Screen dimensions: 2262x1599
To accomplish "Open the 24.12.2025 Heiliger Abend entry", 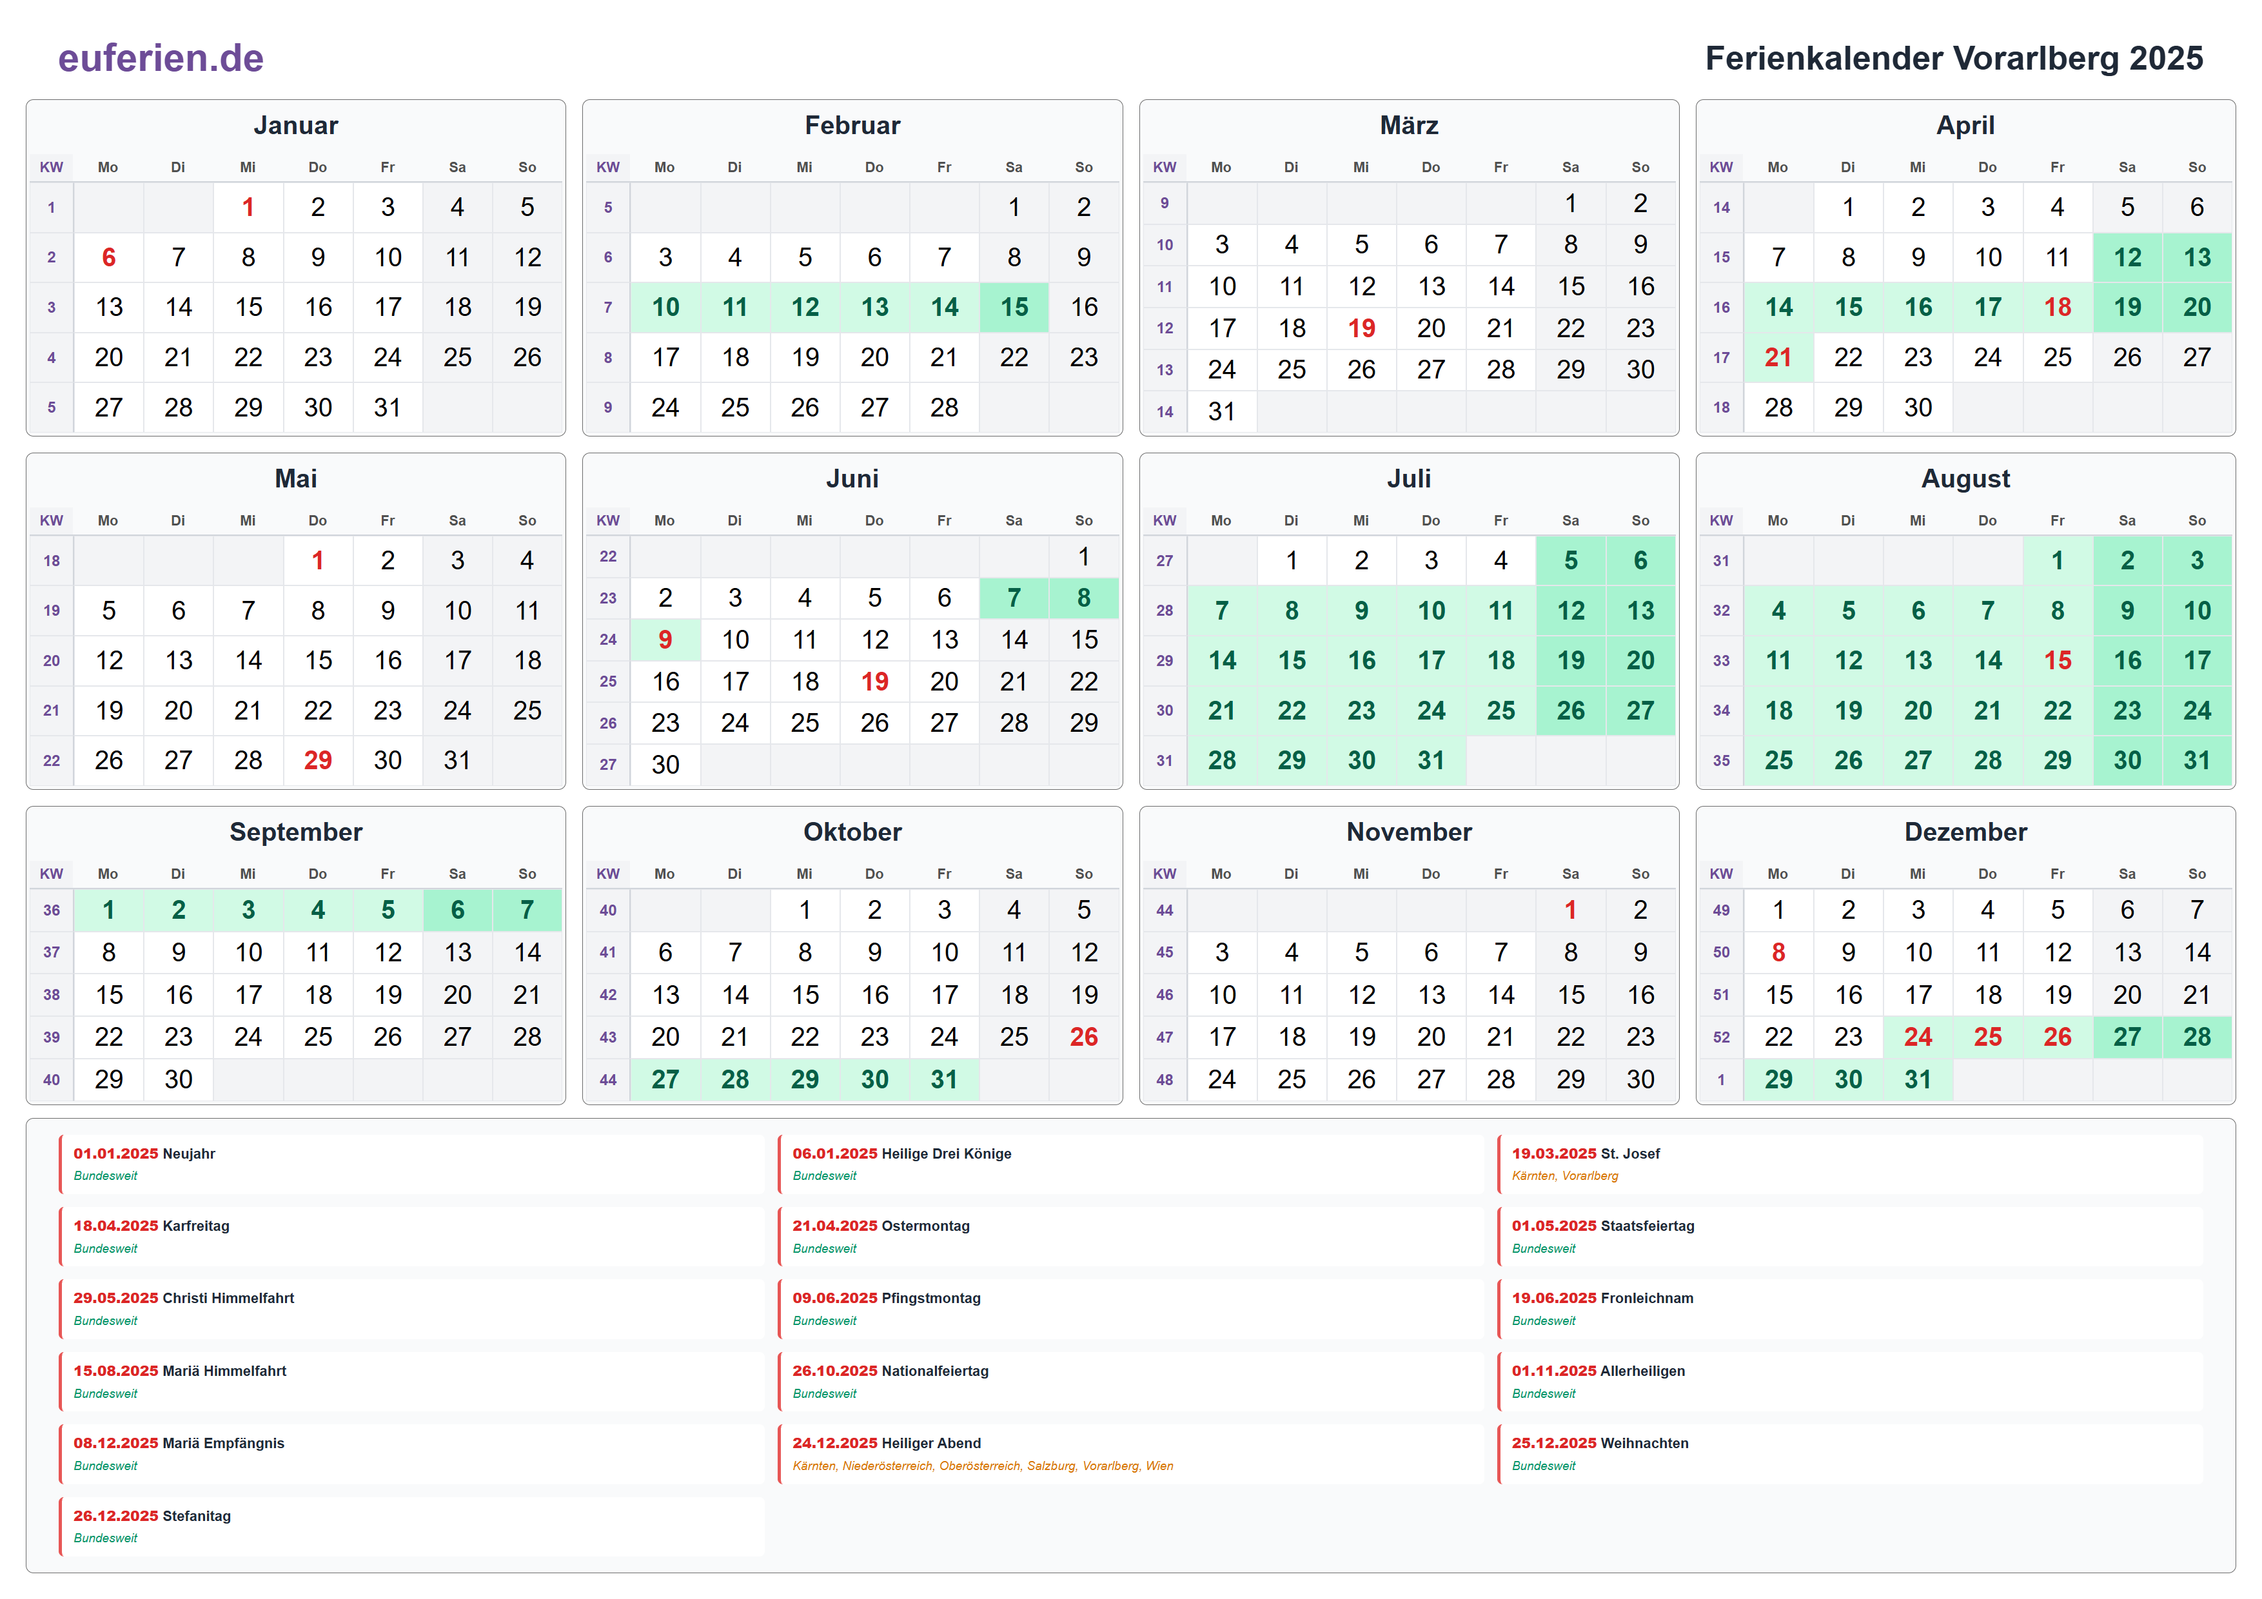I will coord(1131,1453).
